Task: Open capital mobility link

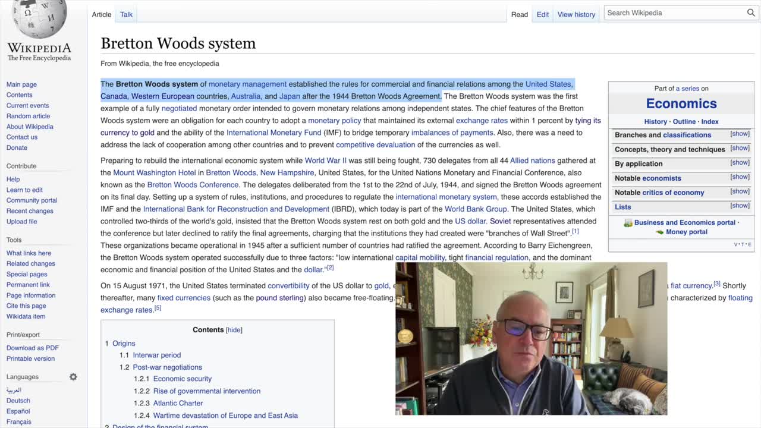Action: 420,257
